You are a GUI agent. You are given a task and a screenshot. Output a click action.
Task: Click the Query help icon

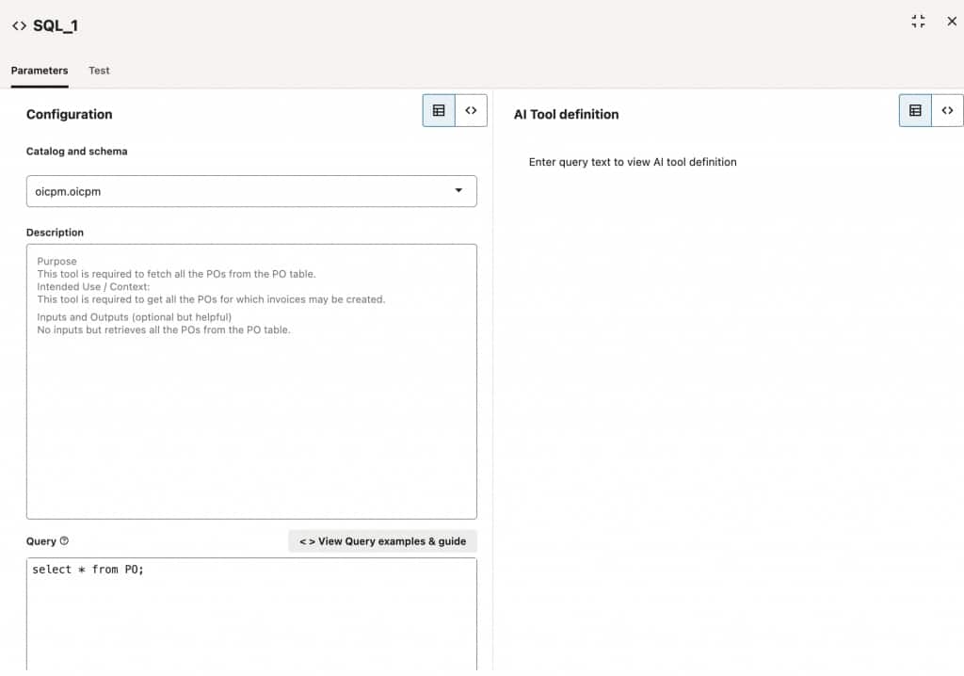coord(64,540)
